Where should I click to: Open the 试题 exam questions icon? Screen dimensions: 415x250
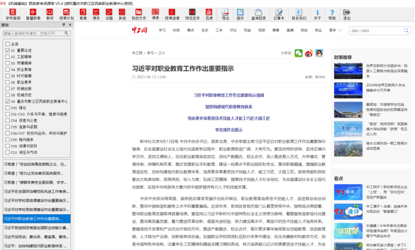pyautogui.click(x=109, y=14)
